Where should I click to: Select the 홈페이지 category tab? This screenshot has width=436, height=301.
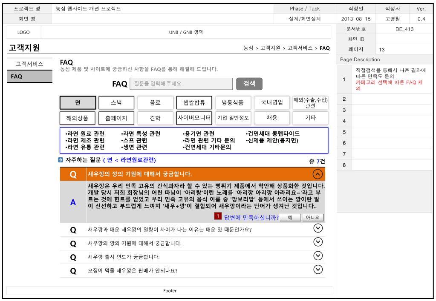tap(116, 118)
